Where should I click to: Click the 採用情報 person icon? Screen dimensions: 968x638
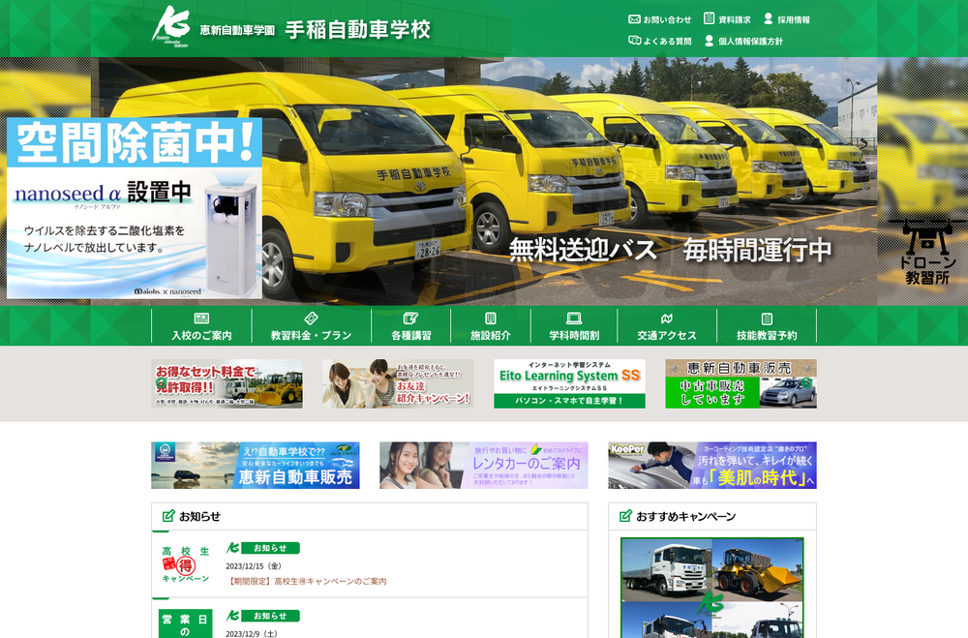768,18
